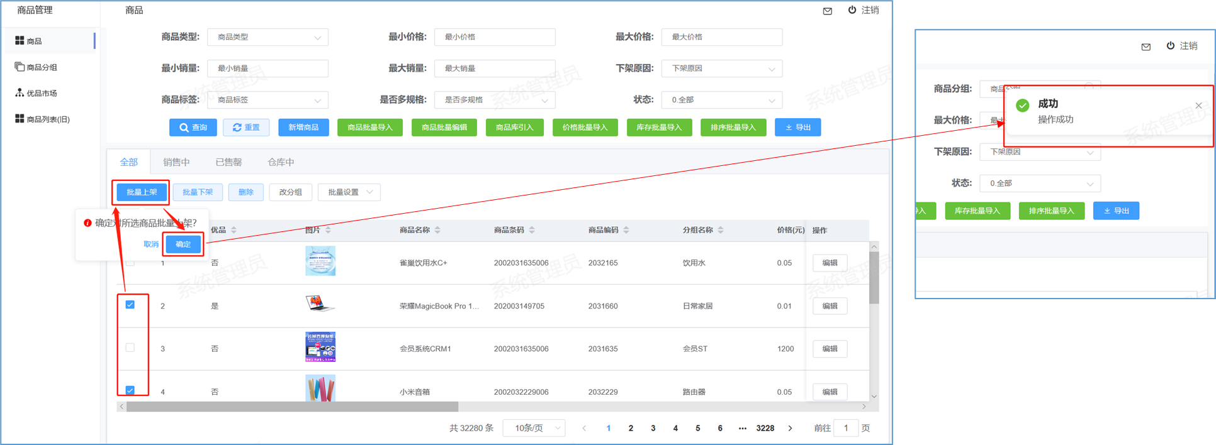Viewport: 1216px width, 445px height.
Task: Click 确定 in the confirmation popup
Action: [183, 244]
